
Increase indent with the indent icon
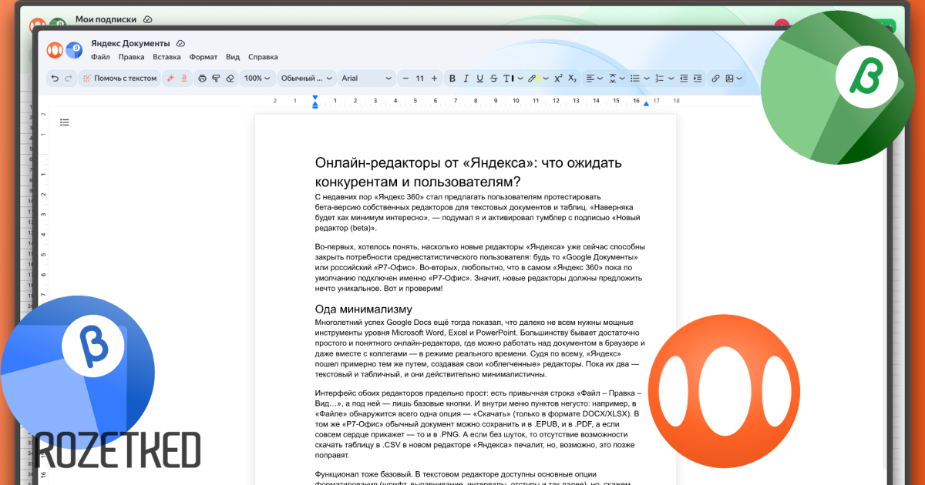click(x=698, y=78)
